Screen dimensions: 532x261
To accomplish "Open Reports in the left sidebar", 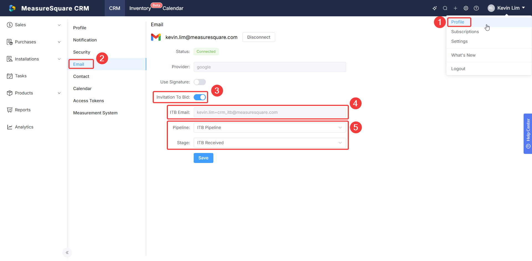I will click(x=23, y=110).
